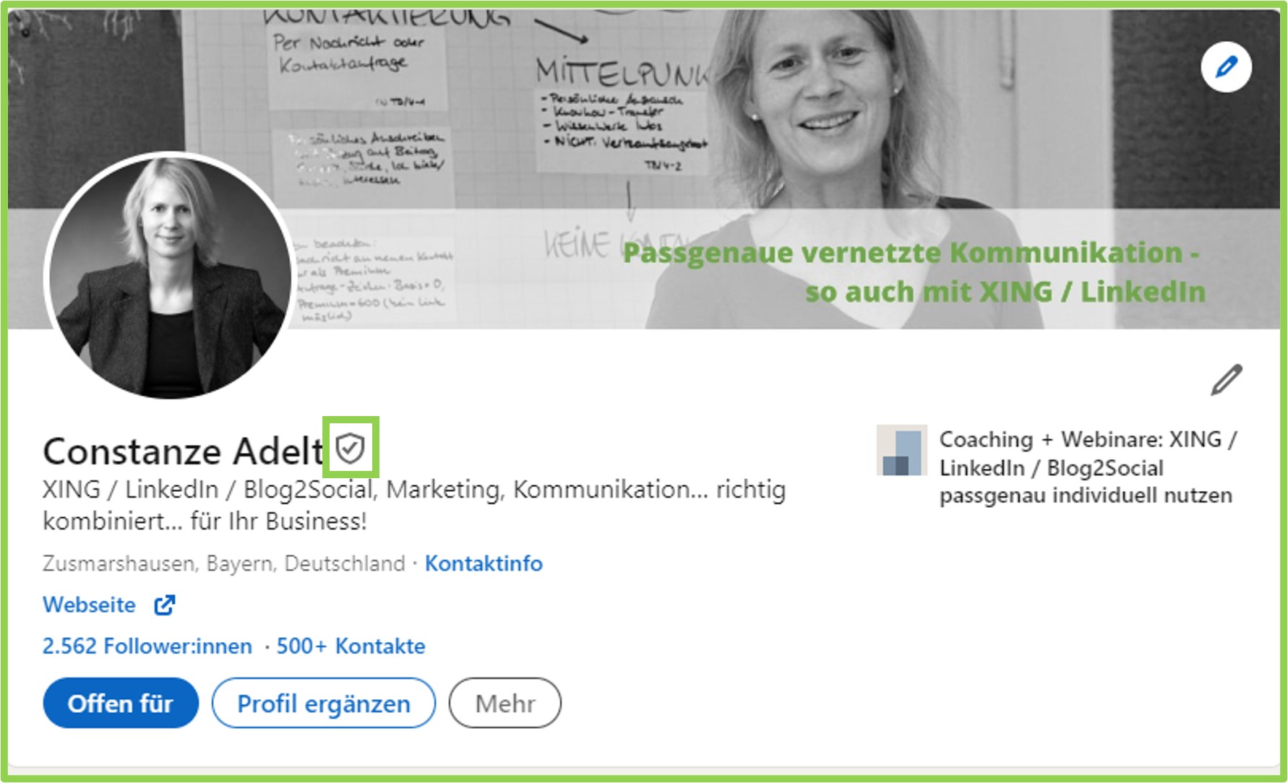Click the verification shield beside the name
This screenshot has height=783, width=1288.
pyautogui.click(x=351, y=448)
